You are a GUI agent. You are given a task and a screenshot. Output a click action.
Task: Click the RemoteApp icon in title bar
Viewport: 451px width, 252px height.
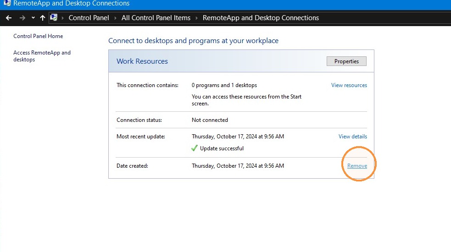[7, 3]
